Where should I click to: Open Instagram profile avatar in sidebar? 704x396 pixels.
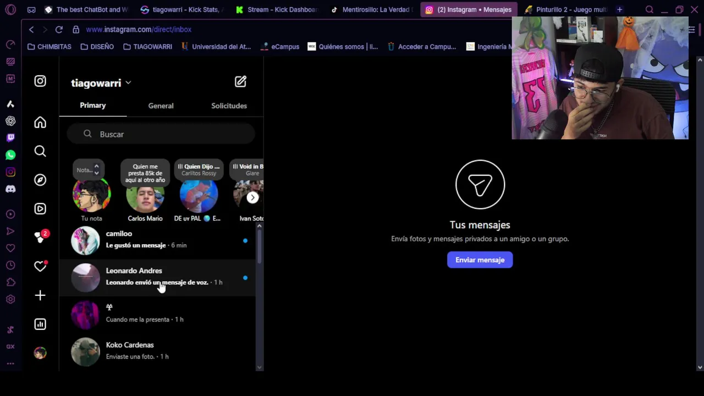pyautogui.click(x=40, y=353)
